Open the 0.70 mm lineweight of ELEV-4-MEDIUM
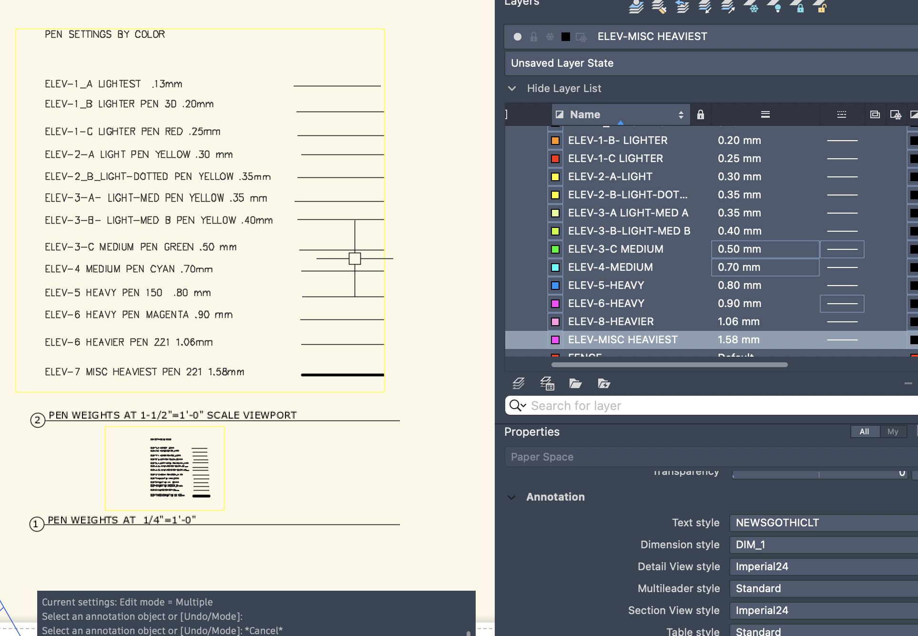Image resolution: width=918 pixels, height=636 pixels. 765,267
